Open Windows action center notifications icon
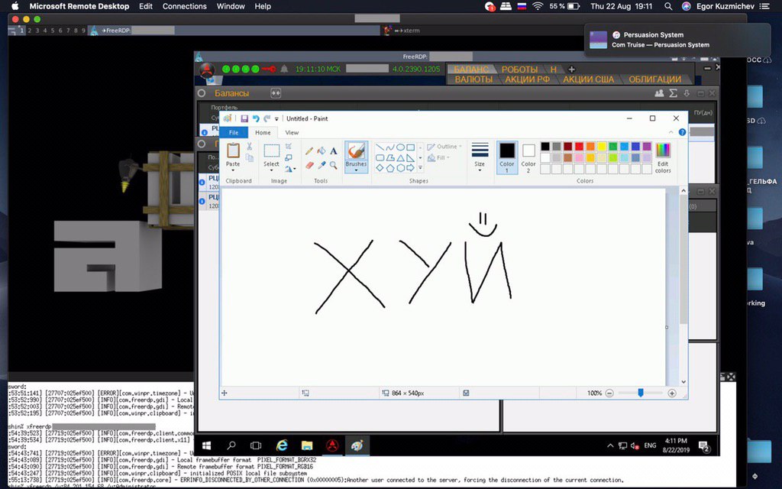 [703, 446]
